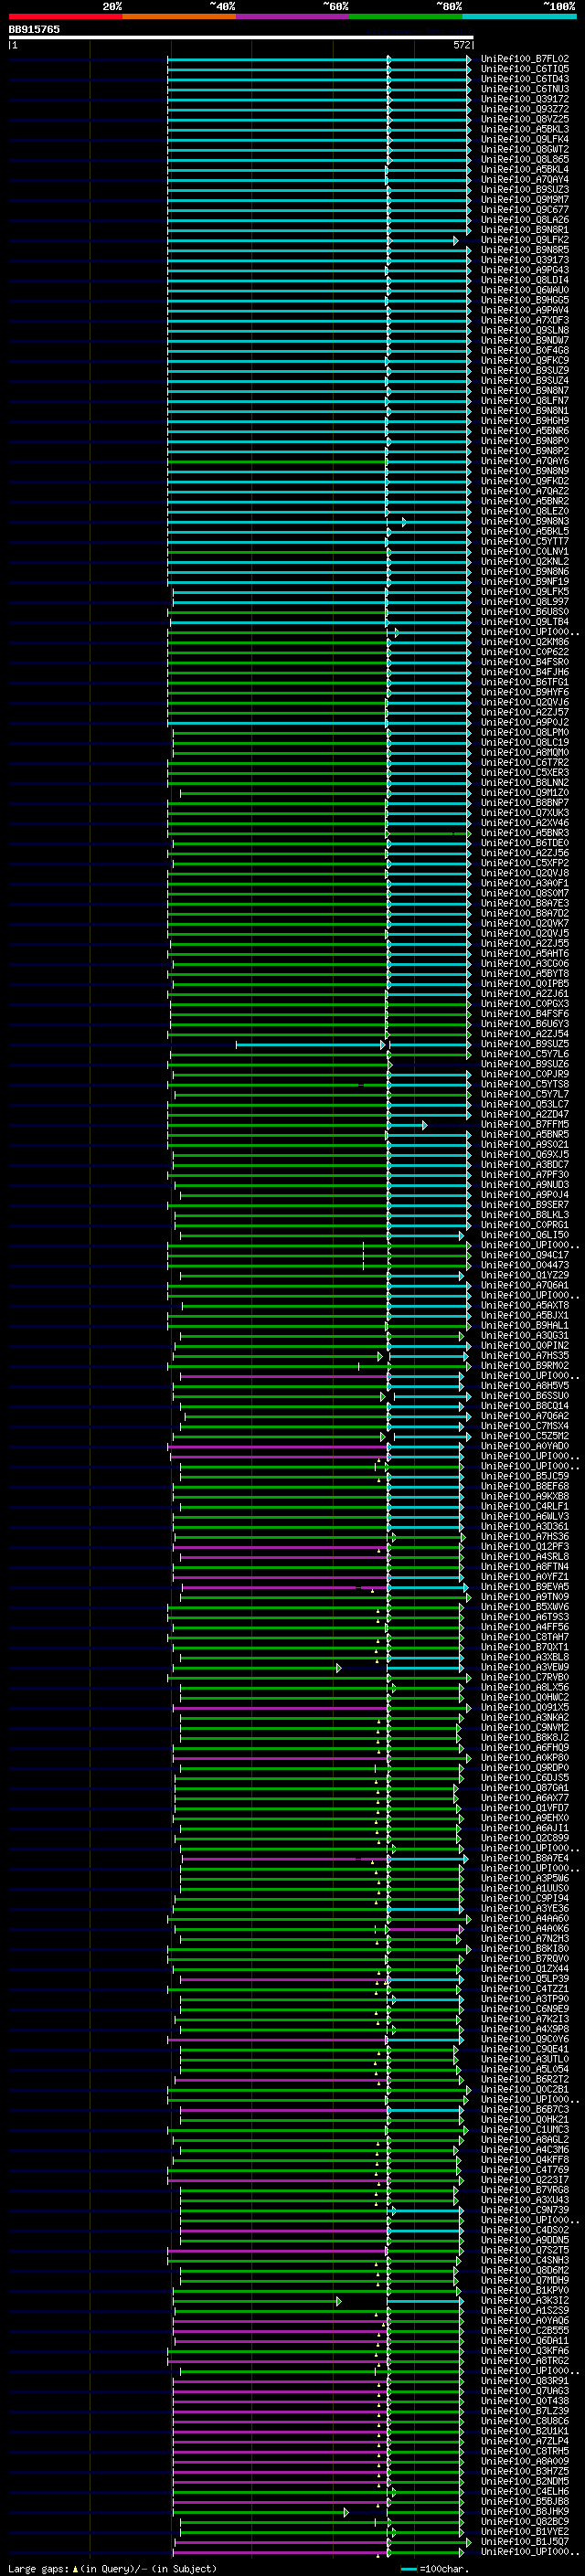Click hit label UniRef100_Q8GWT2
585x2576 pixels.
click(x=525, y=149)
